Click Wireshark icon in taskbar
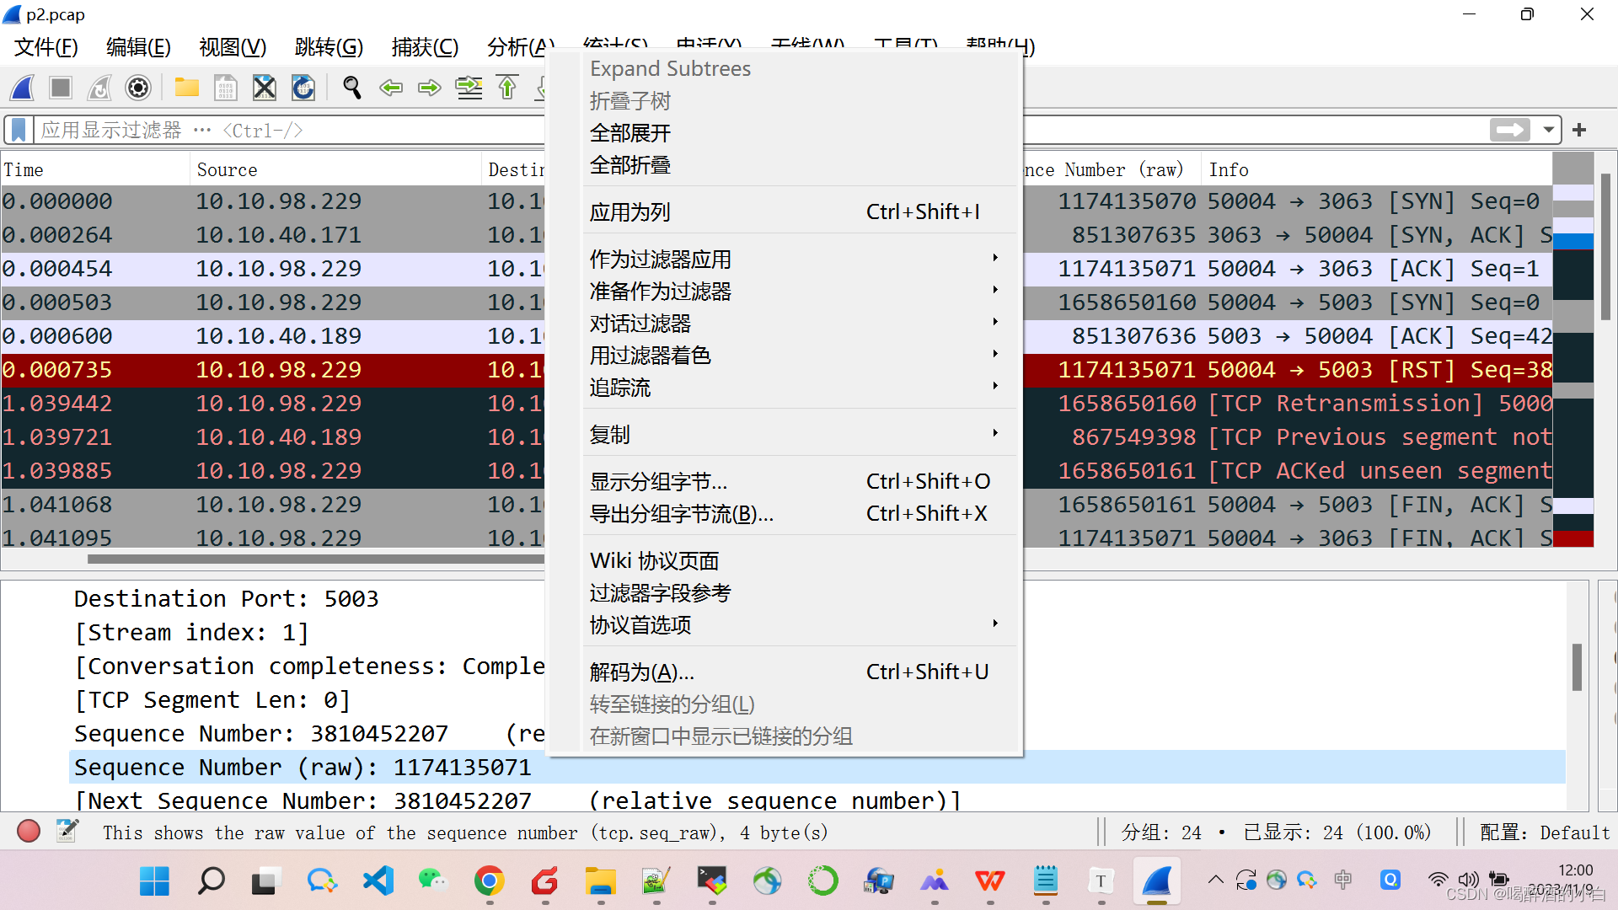The image size is (1618, 910). point(1157,881)
